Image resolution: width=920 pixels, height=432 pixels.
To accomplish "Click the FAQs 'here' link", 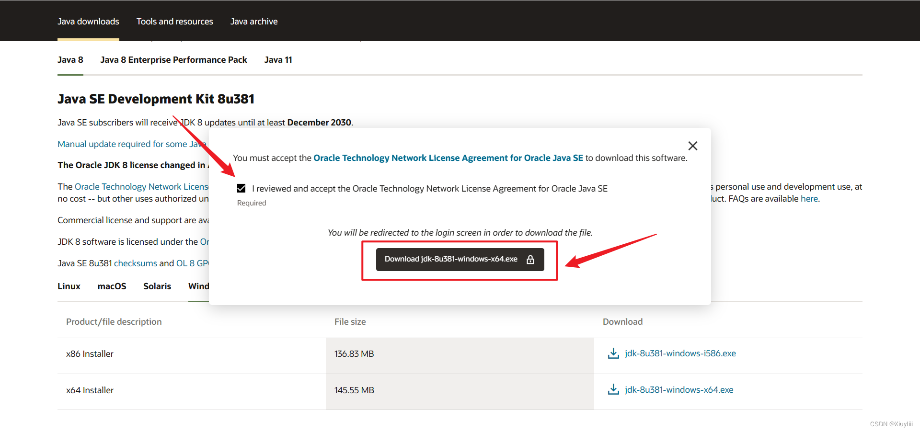I will click(809, 199).
